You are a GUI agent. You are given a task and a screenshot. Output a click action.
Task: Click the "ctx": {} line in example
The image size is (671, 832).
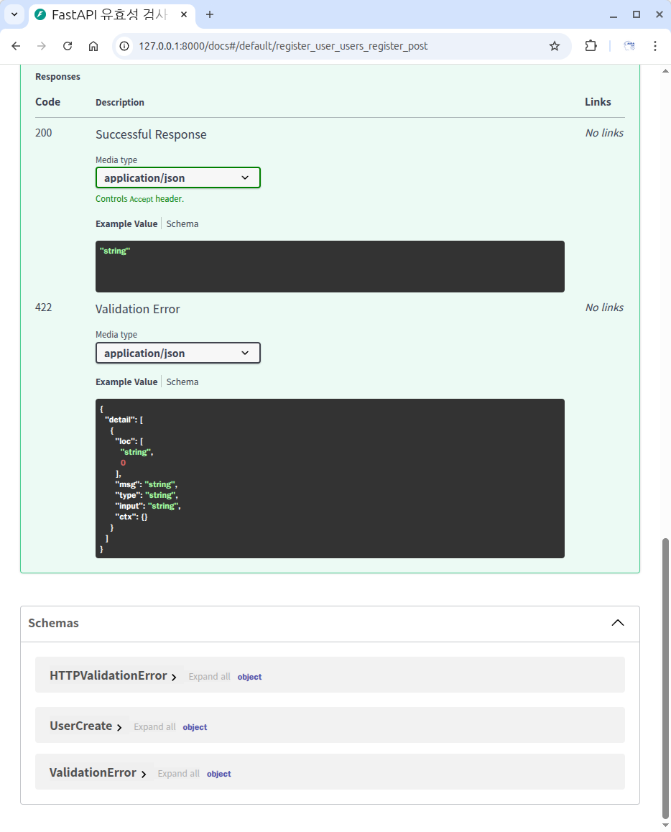click(131, 517)
